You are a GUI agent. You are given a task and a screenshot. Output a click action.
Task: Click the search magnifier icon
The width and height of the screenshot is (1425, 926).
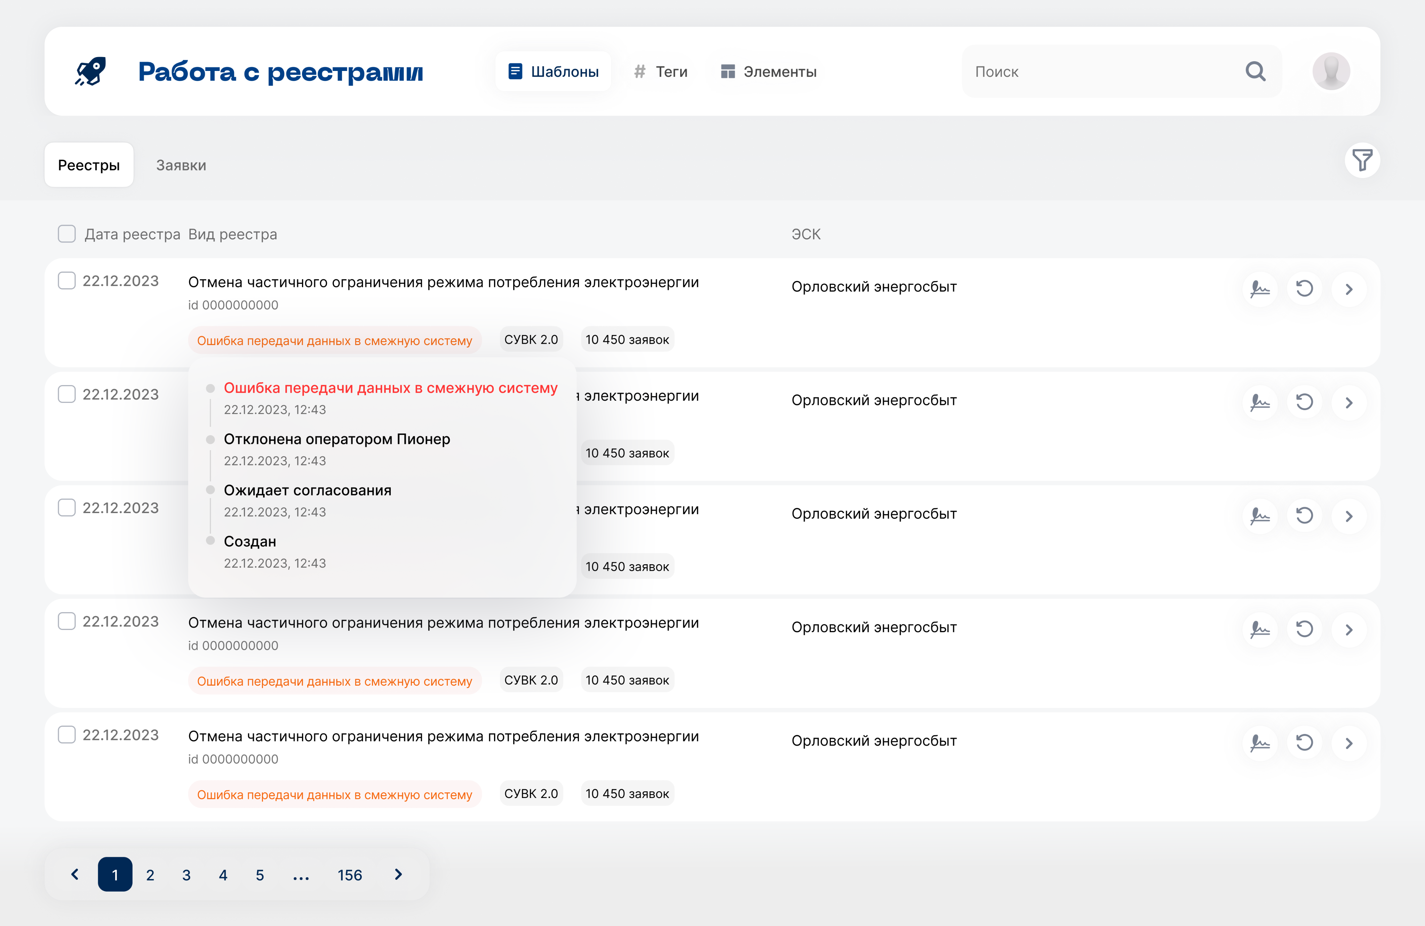pyautogui.click(x=1255, y=72)
